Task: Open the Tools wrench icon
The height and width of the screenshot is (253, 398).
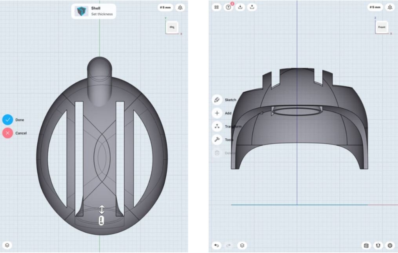Action: tap(217, 140)
